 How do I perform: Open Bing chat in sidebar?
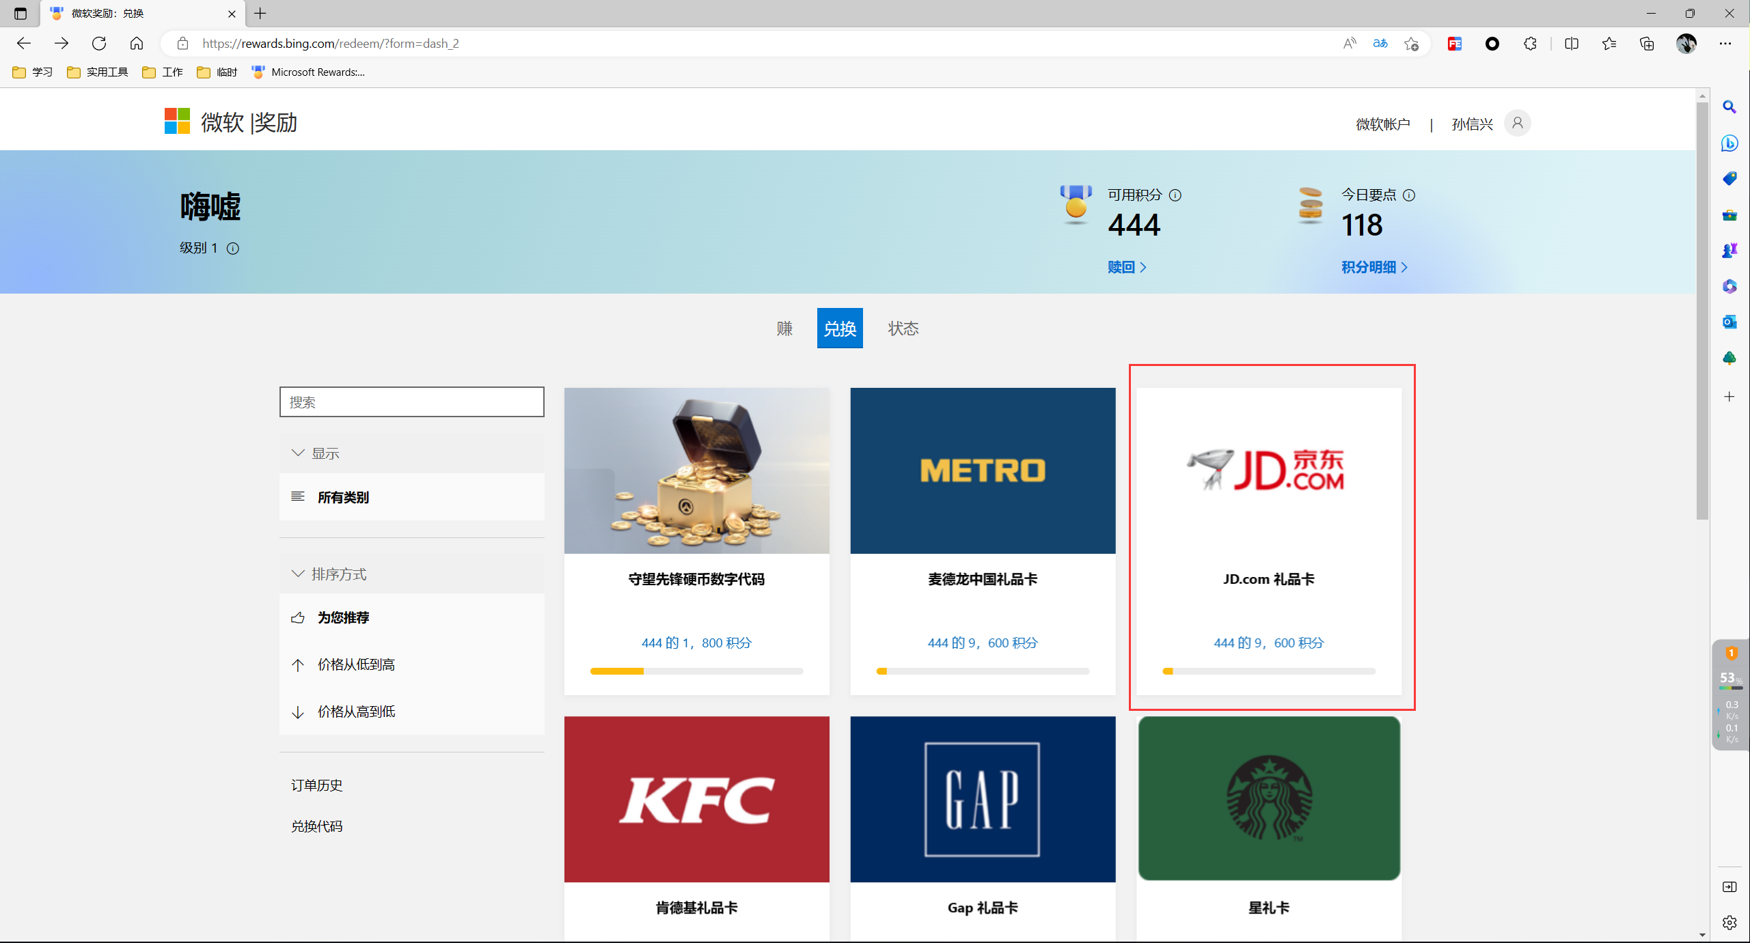pyautogui.click(x=1730, y=143)
